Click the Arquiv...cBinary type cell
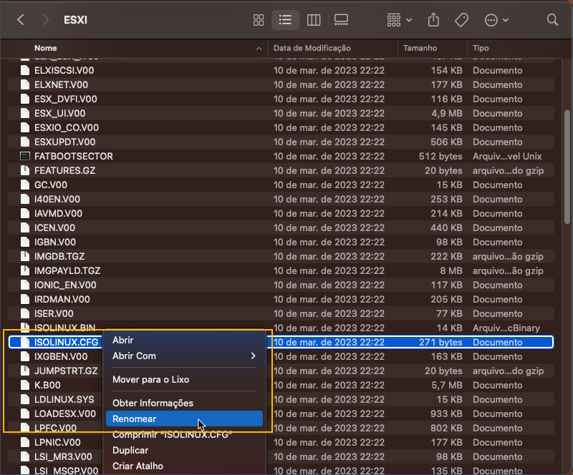This screenshot has height=475, width=573. point(506,328)
